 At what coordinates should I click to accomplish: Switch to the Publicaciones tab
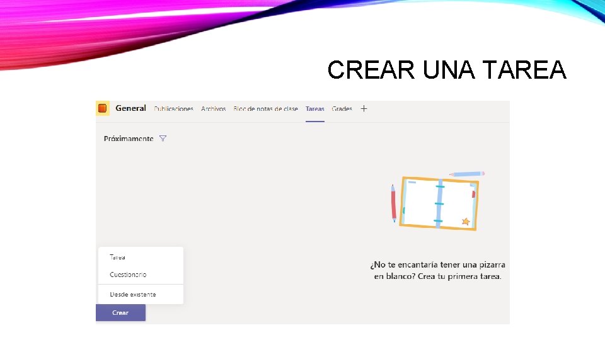point(174,109)
